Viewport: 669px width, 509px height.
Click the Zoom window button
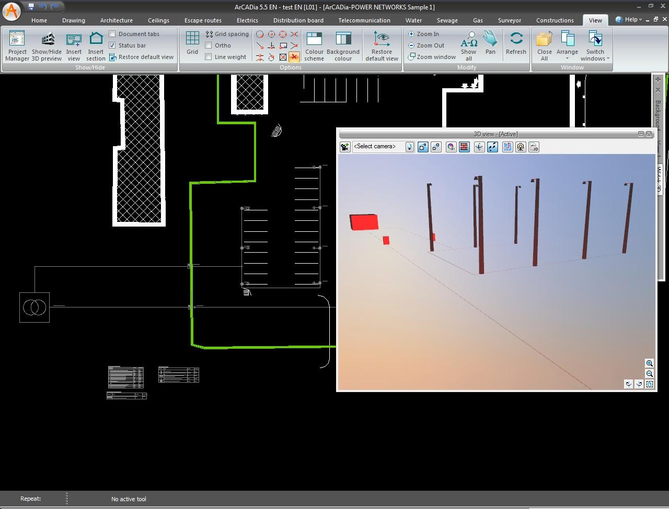pos(432,57)
